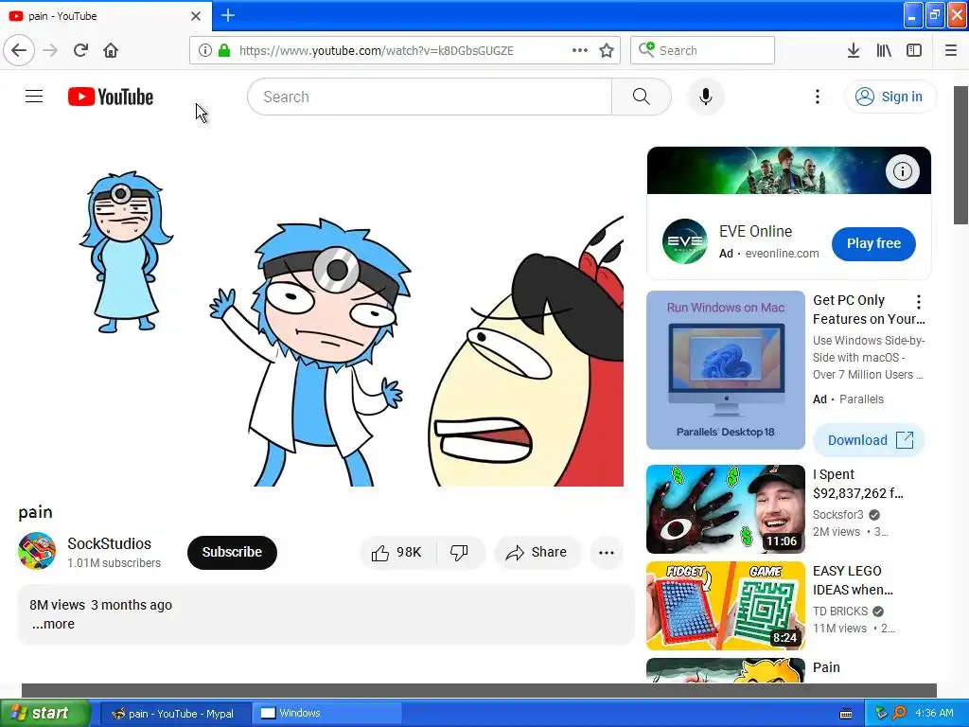Open more actions menu beside Share

coord(607,552)
